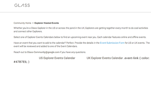Click the #47B7E6 color code text

[x=20, y=62]
